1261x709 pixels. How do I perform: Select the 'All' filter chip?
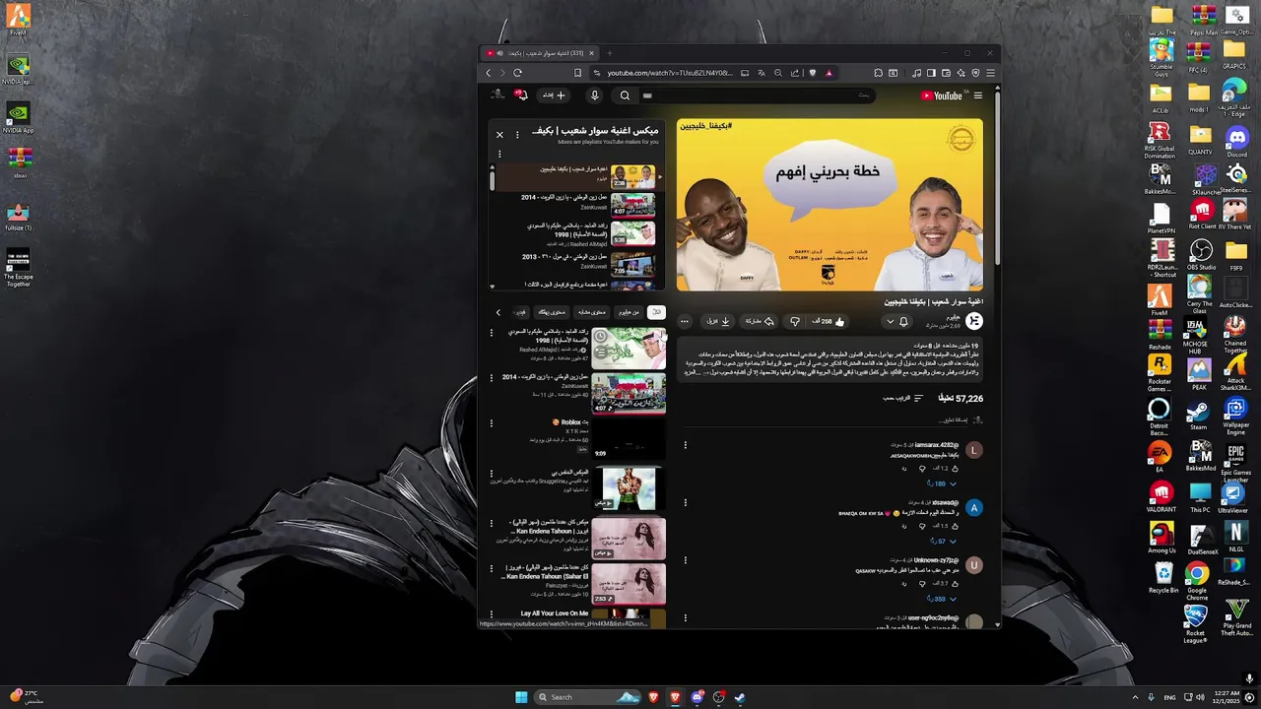click(656, 312)
